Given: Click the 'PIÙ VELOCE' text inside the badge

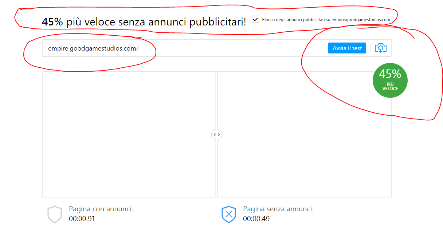Looking at the screenshot, I should coord(390,87).
